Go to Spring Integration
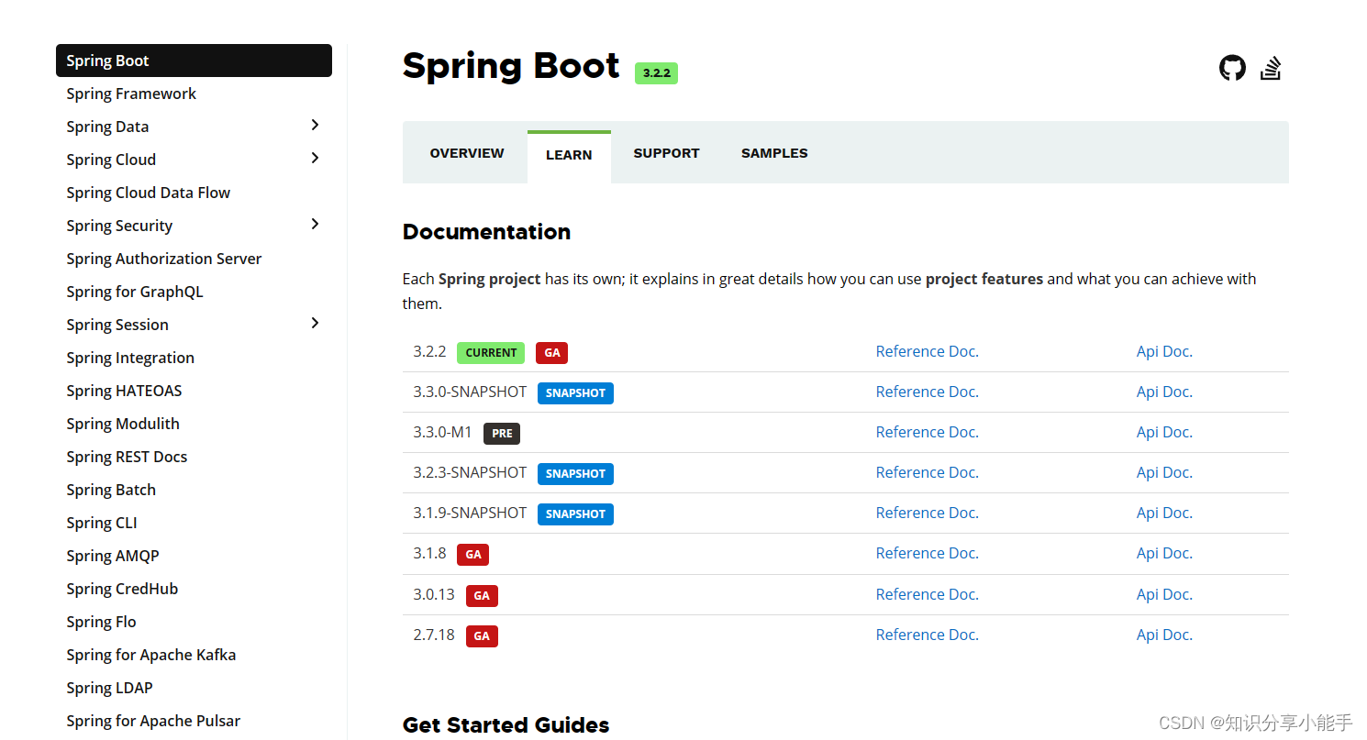 point(130,358)
